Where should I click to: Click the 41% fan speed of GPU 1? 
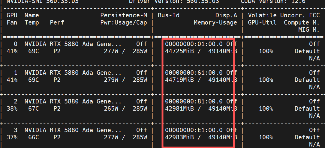tap(12, 80)
